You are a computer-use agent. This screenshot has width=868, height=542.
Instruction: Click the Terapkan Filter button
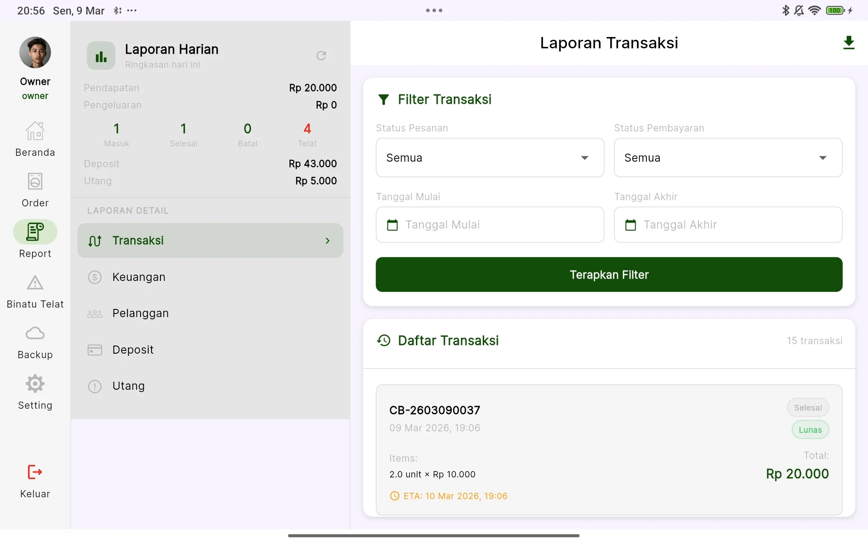click(609, 275)
